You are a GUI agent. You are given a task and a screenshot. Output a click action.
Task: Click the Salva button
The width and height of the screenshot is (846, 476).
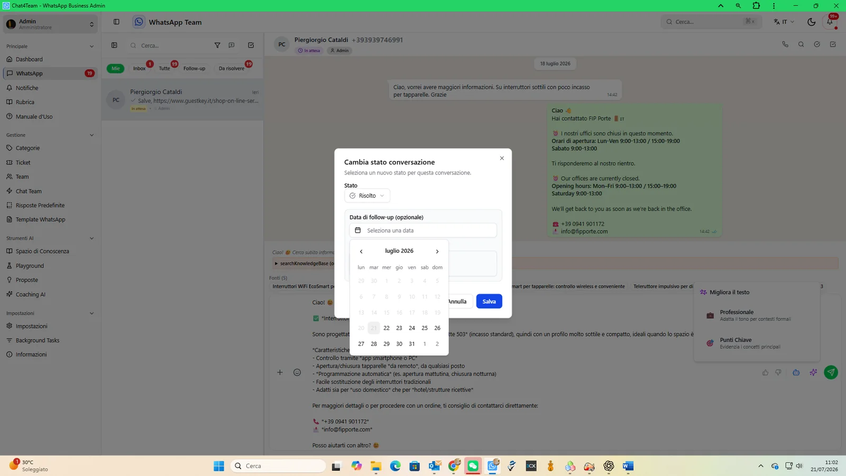click(489, 301)
